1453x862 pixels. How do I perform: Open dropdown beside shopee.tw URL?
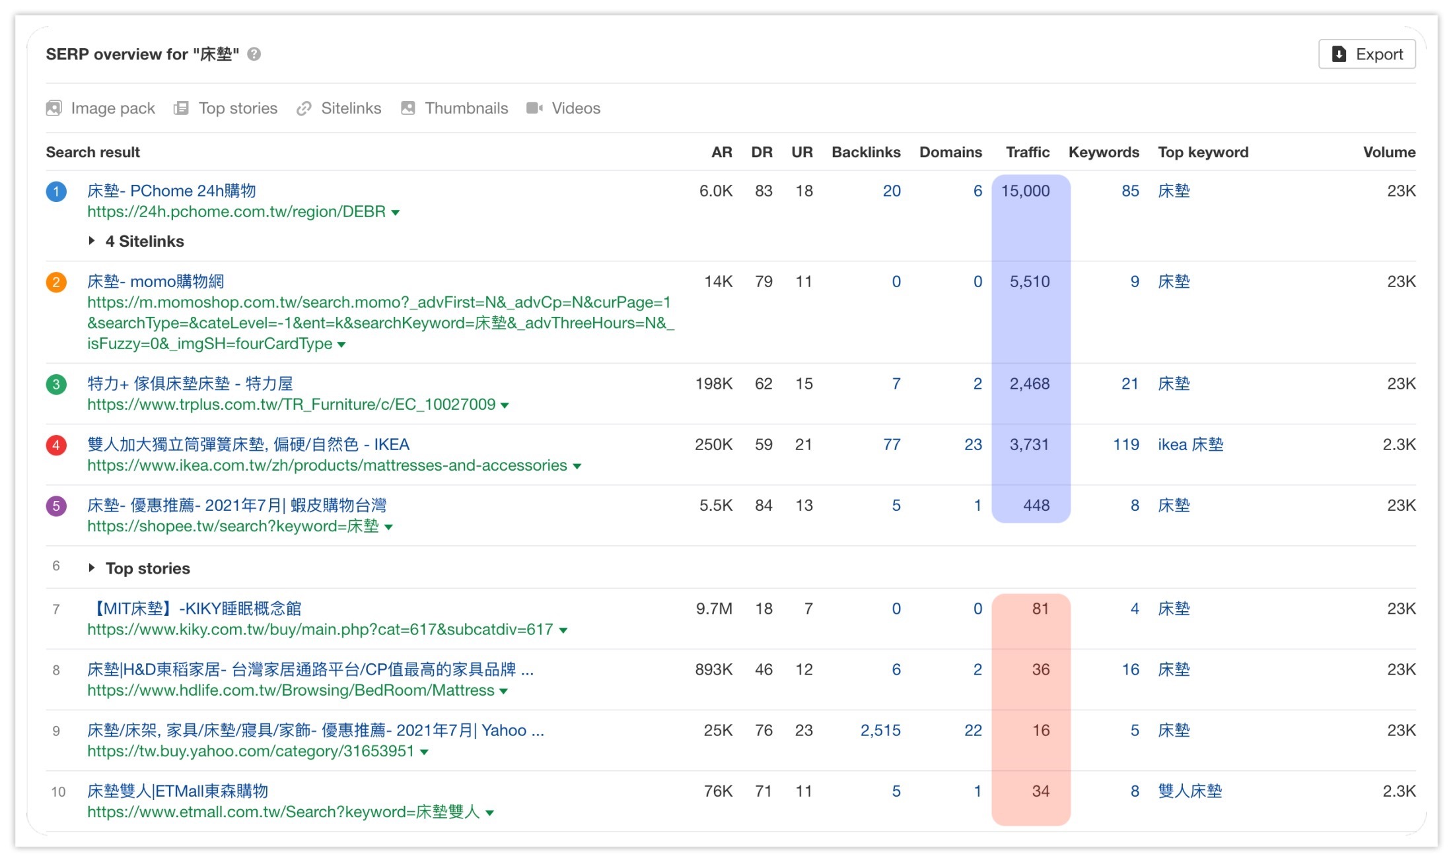click(388, 527)
